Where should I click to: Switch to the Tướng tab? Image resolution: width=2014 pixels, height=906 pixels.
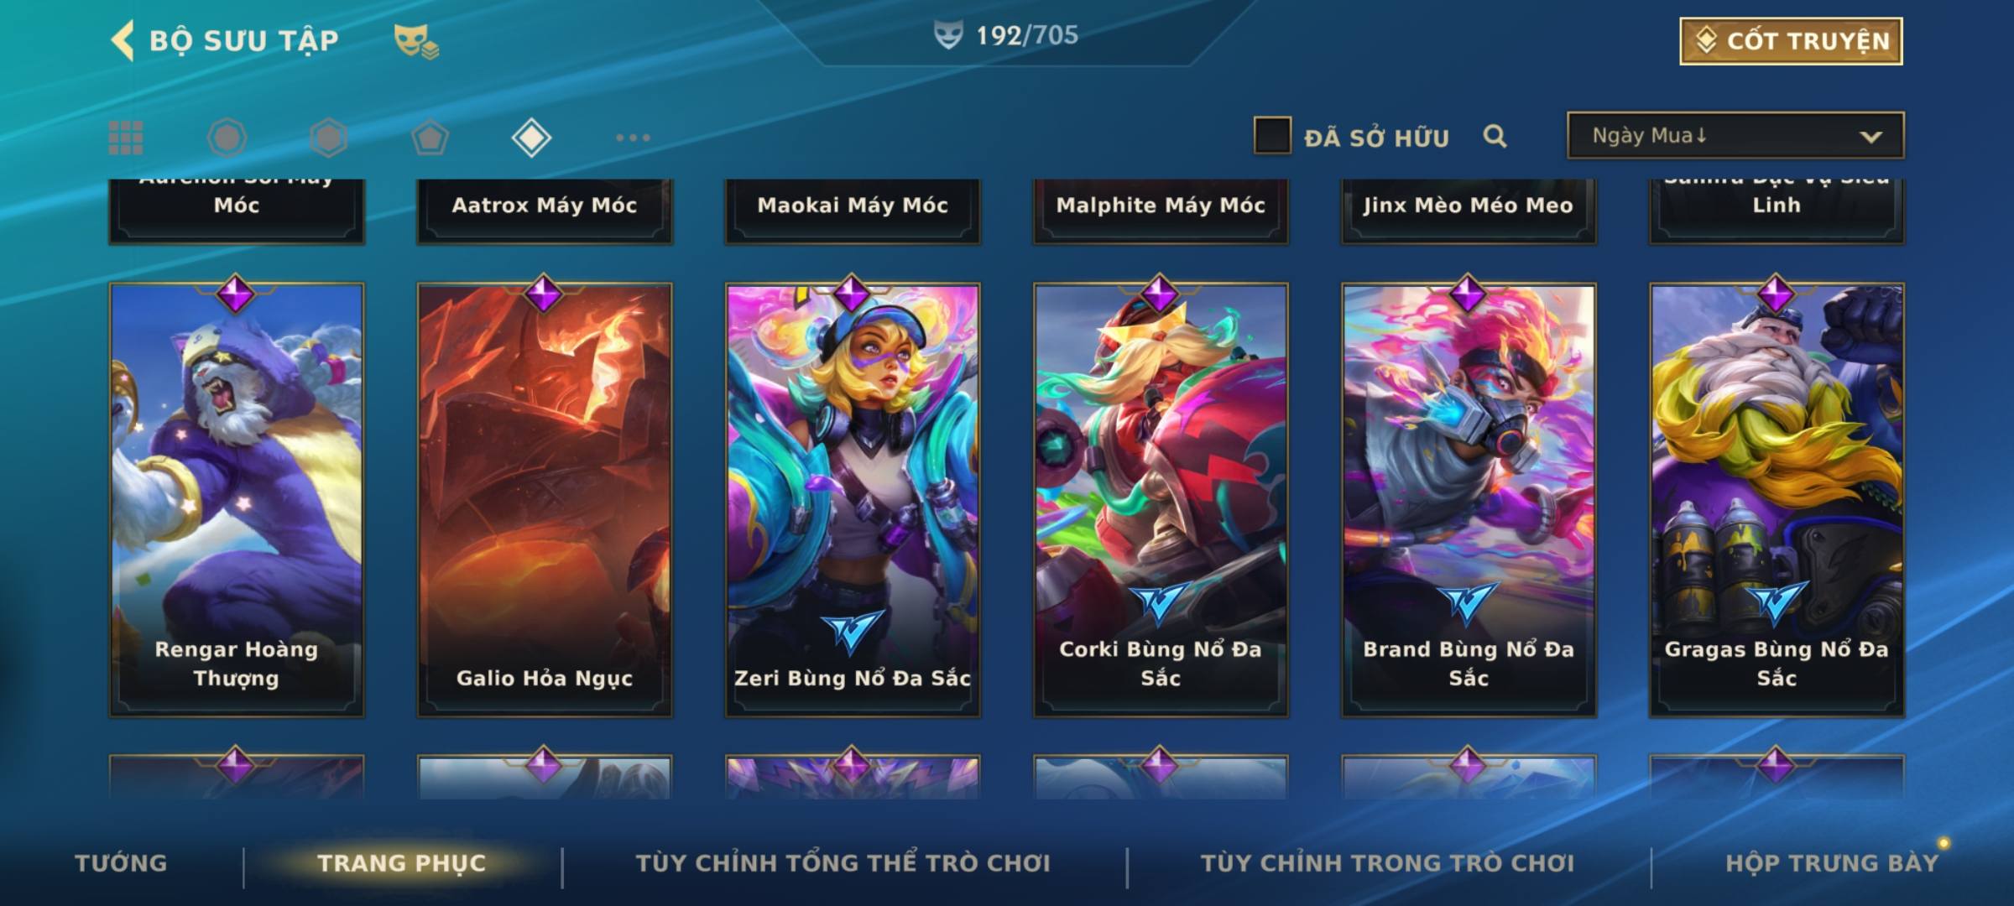click(121, 863)
